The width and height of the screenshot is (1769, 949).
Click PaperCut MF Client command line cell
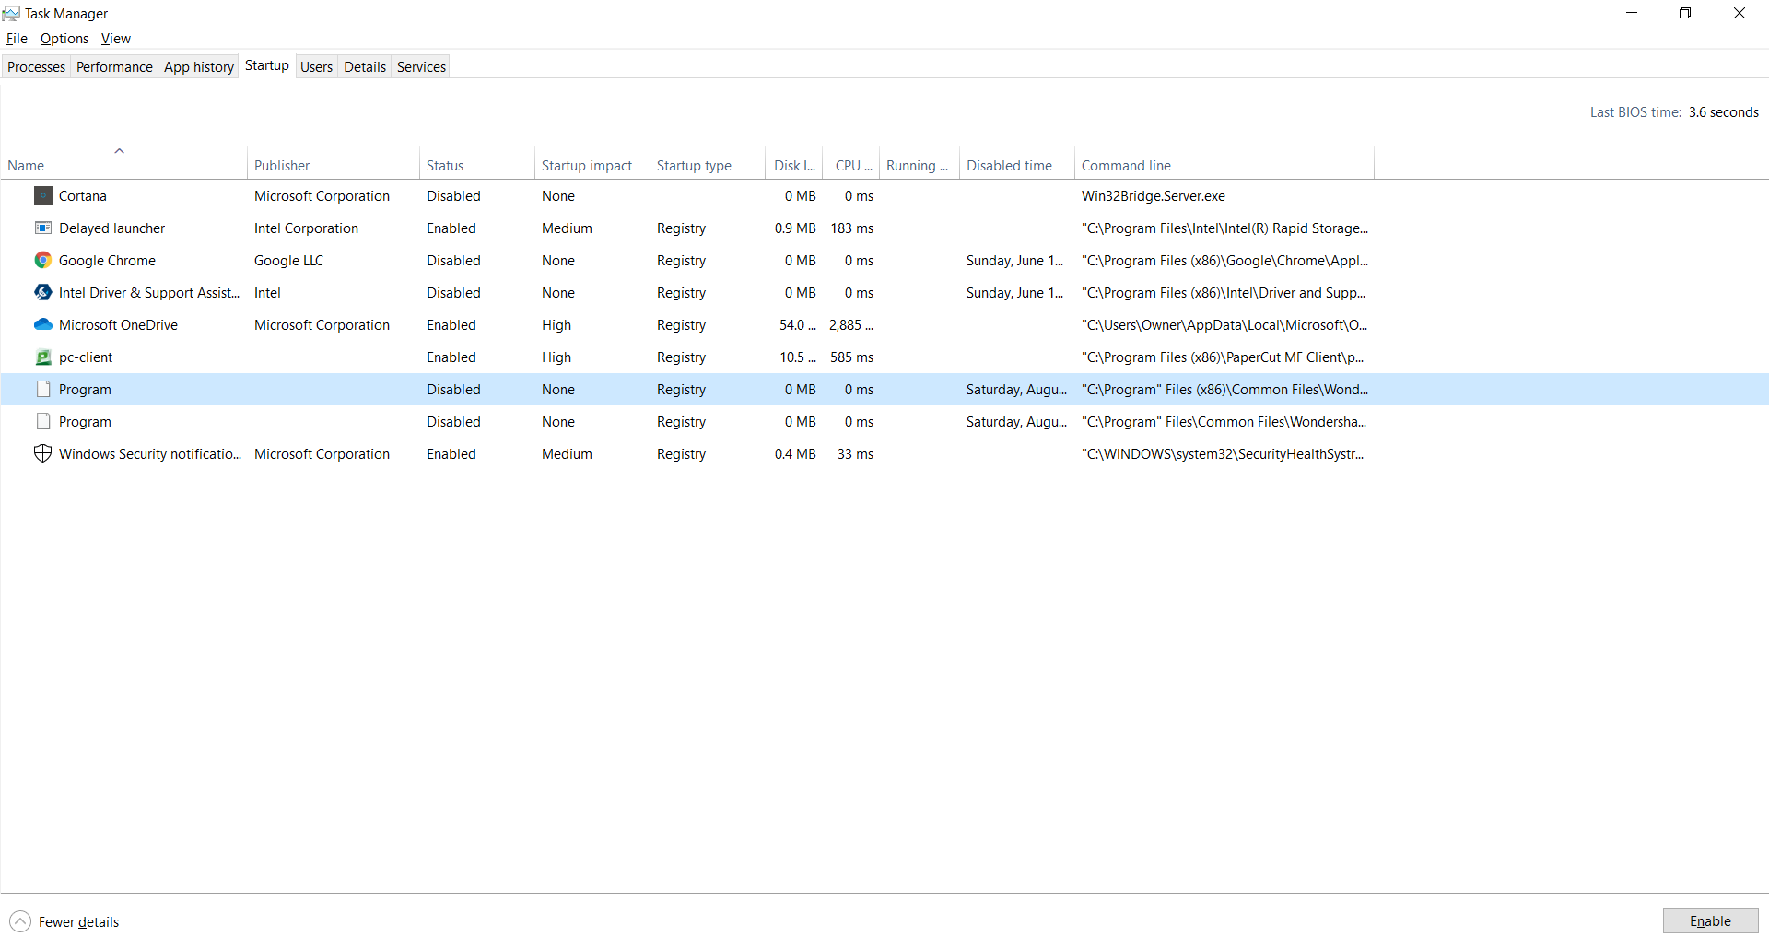[1223, 357]
